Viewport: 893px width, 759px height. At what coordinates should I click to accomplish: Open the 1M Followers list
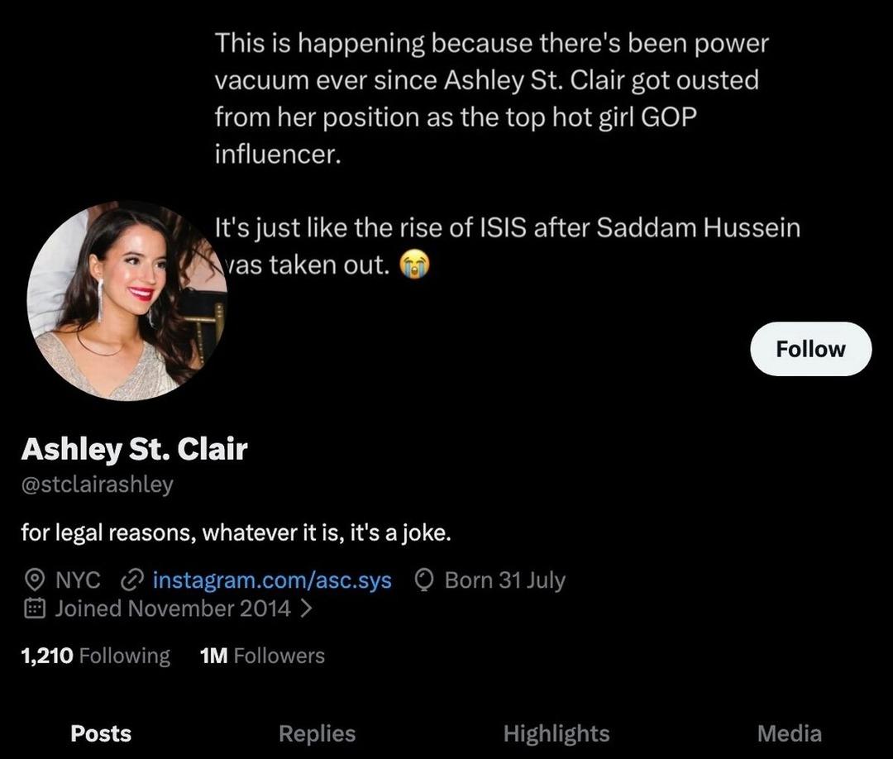click(x=262, y=656)
